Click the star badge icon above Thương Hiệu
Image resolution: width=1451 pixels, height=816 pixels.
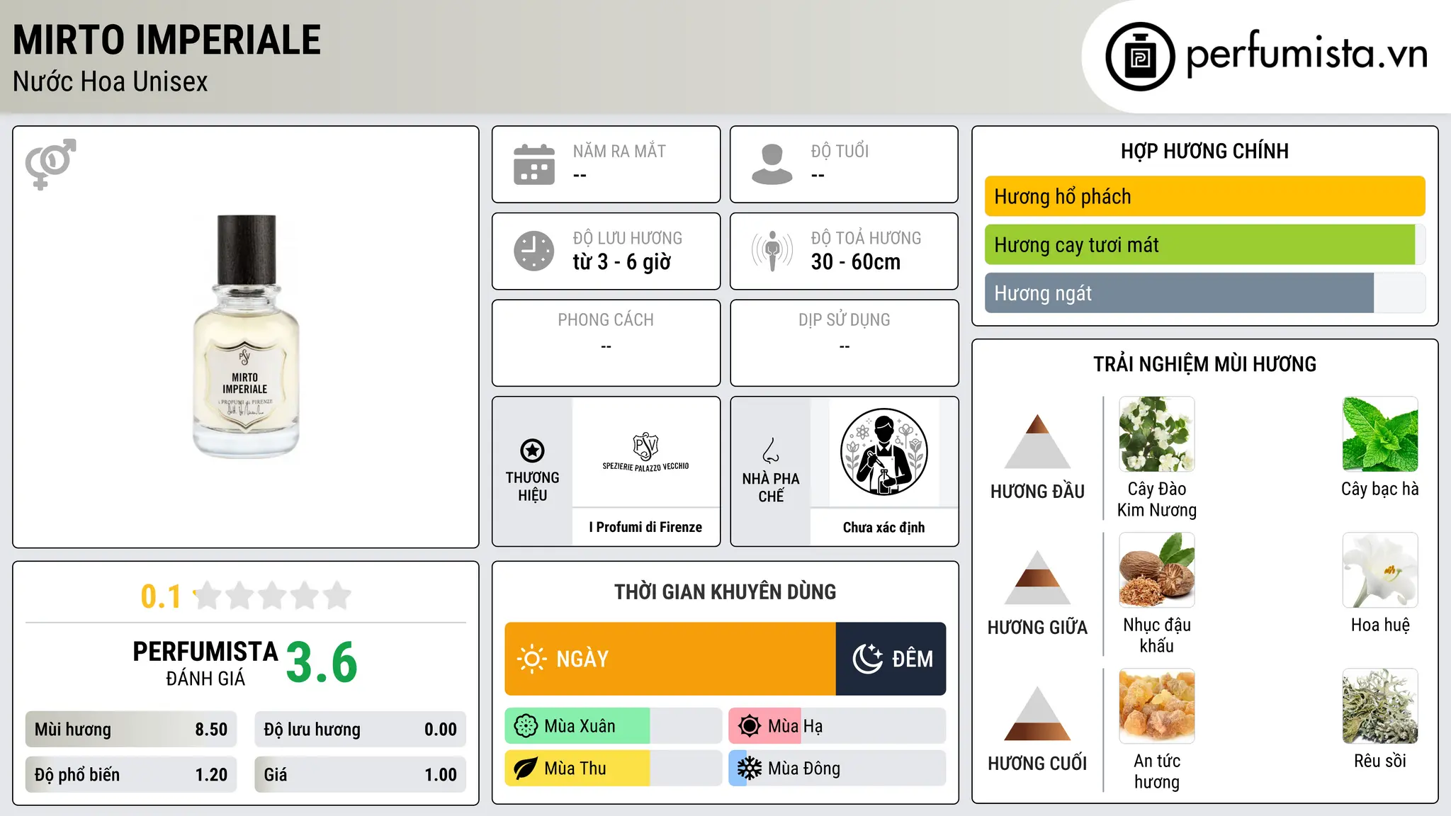[532, 450]
